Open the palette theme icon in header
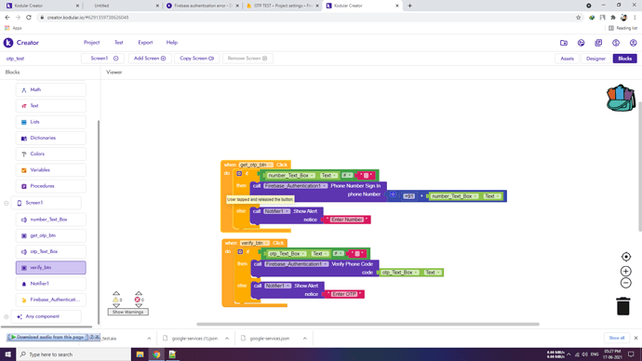The height and width of the screenshot is (361, 642). 581,43
